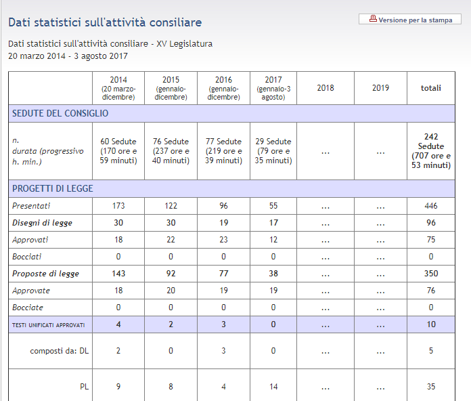Click the PL total 35
Screen dimensions: 471x401
click(x=431, y=387)
